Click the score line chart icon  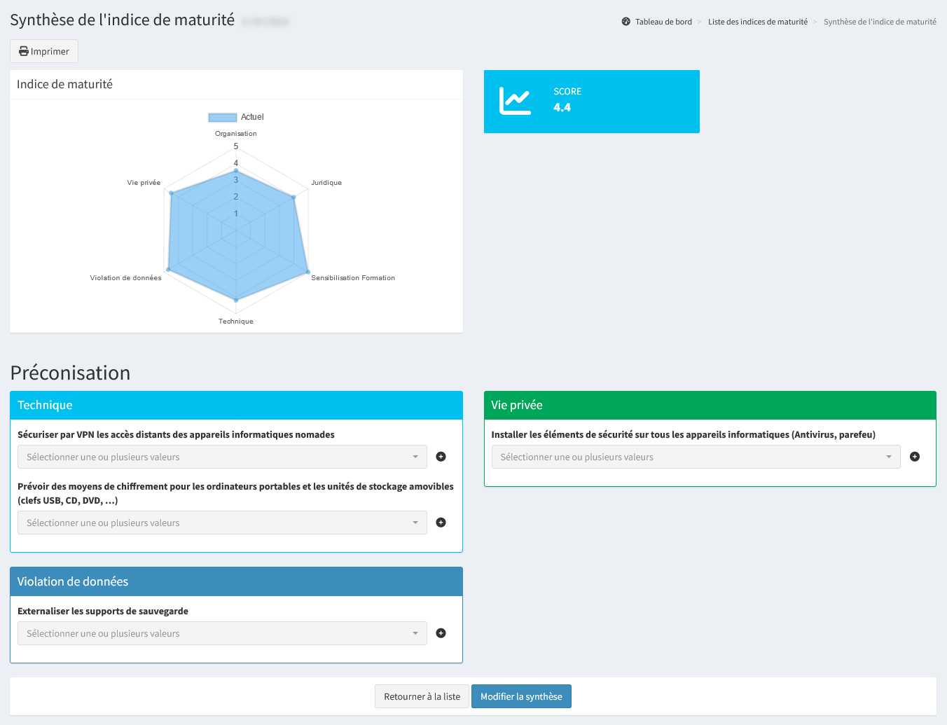pos(515,102)
